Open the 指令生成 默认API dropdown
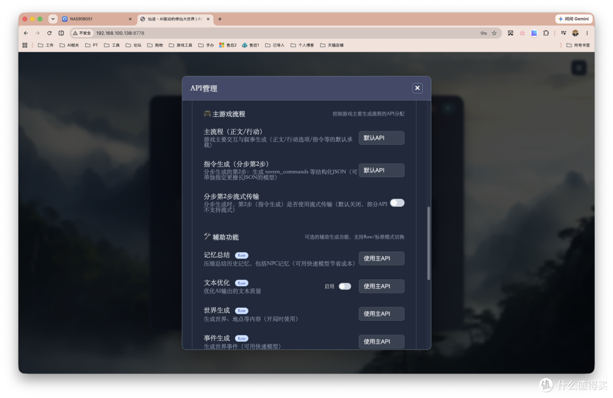Image resolution: width=613 pixels, height=398 pixels. pos(381,170)
